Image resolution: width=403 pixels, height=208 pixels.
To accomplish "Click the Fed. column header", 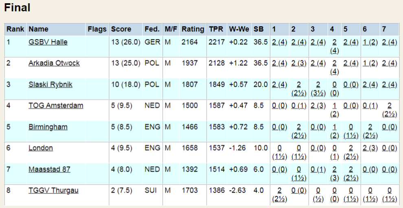I will point(152,29).
